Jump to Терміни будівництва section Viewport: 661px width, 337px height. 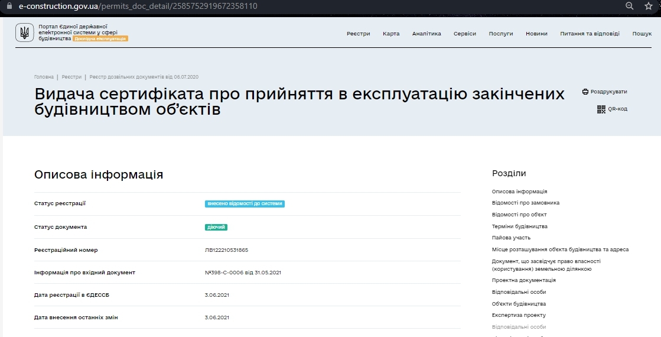click(x=519, y=226)
